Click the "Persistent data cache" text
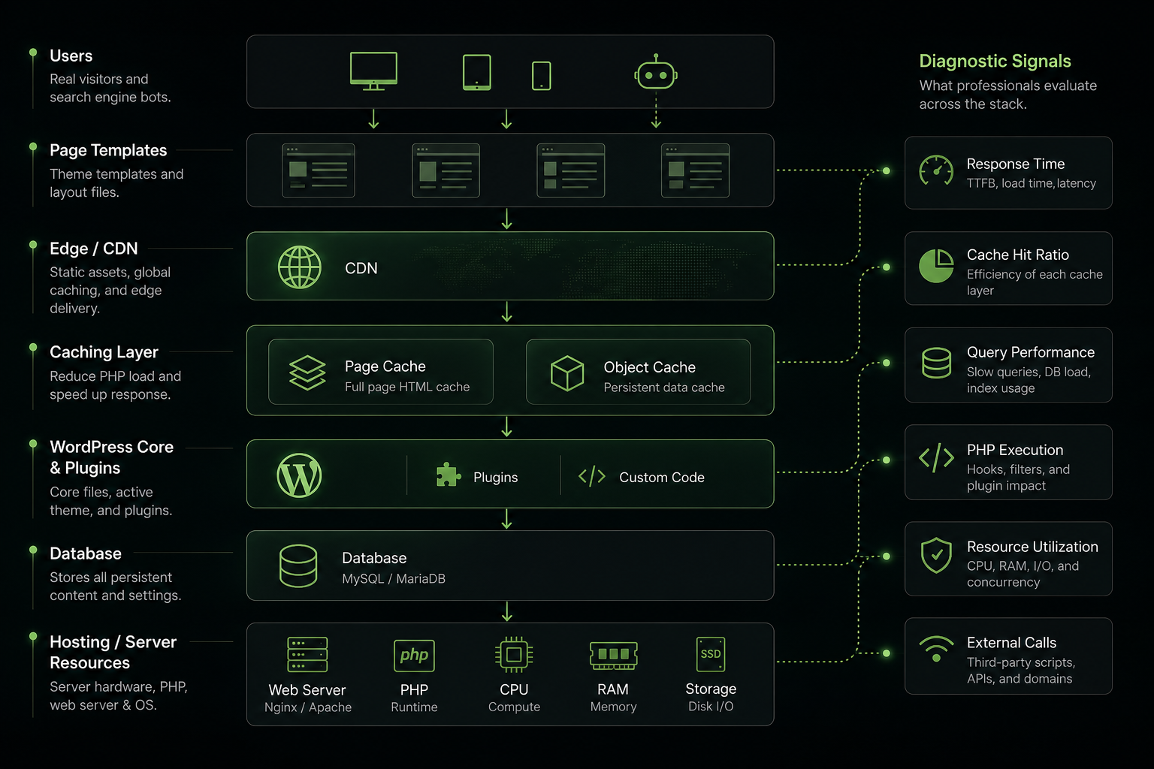This screenshot has height=769, width=1154. click(x=664, y=388)
